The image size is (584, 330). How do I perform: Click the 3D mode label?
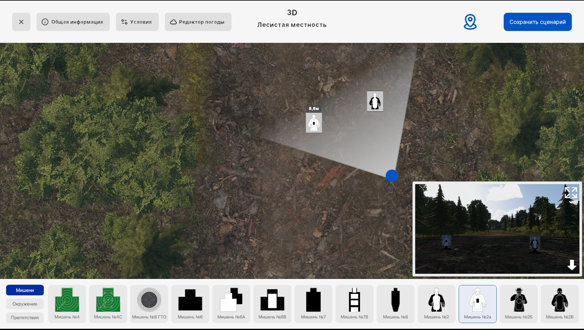click(292, 12)
